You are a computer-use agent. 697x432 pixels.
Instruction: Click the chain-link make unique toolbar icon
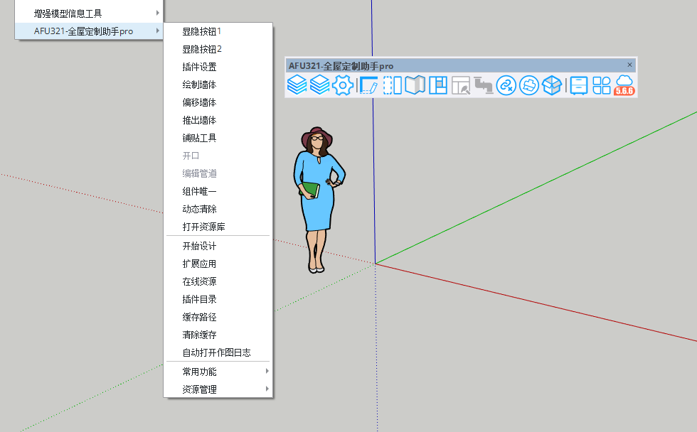point(506,85)
